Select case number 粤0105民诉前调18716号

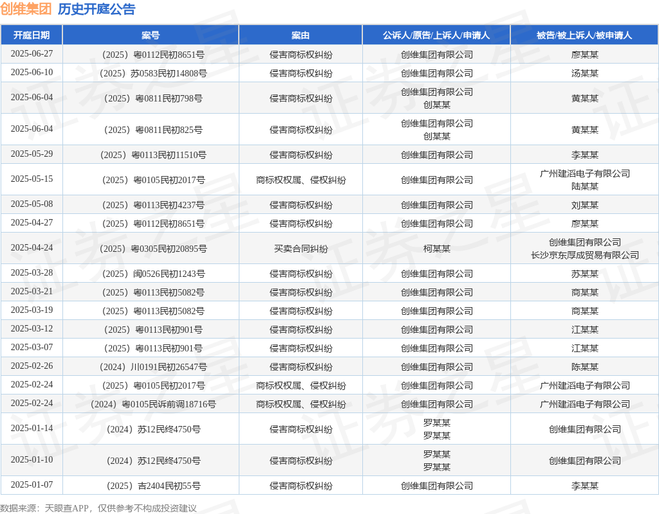click(153, 404)
